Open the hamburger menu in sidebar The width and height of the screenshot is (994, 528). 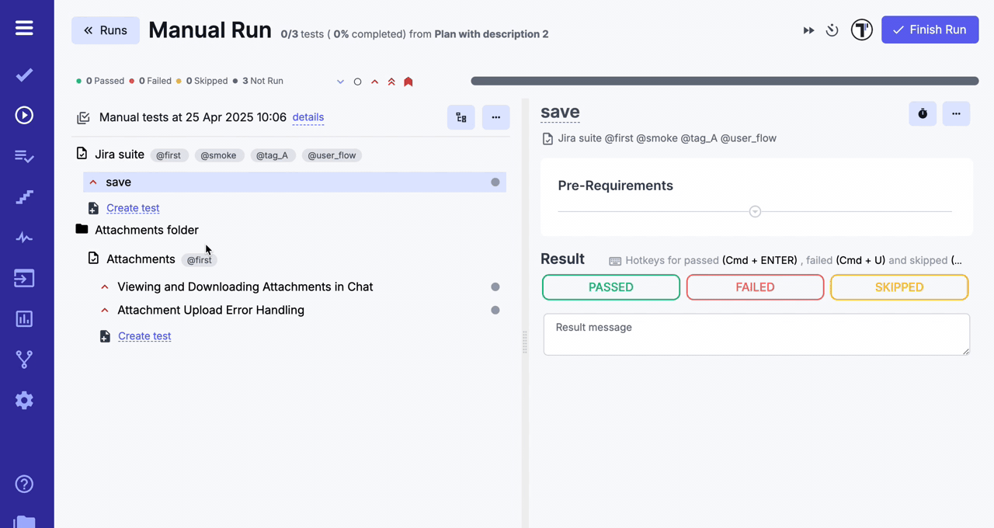click(24, 28)
